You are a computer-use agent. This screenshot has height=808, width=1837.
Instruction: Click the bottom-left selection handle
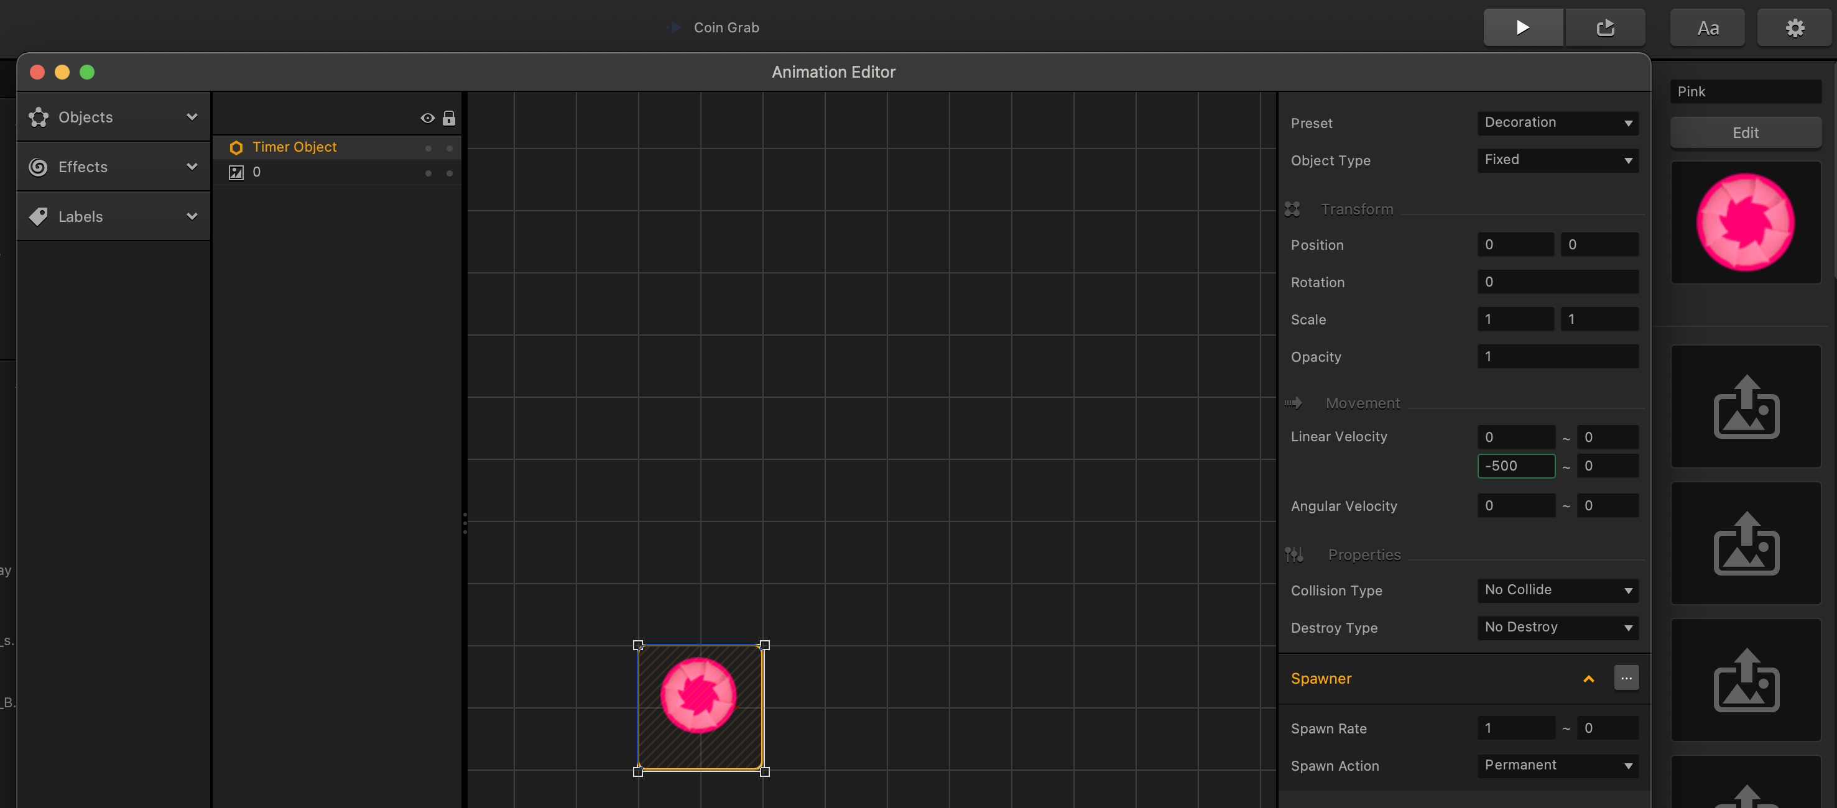pos(637,772)
